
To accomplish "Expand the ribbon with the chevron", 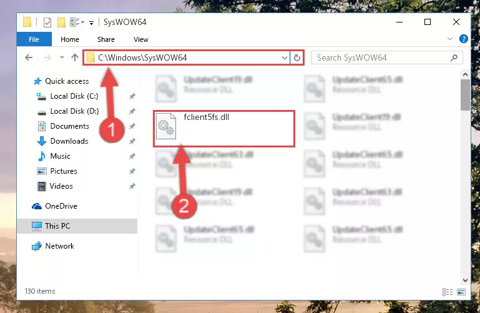I will click(x=449, y=39).
